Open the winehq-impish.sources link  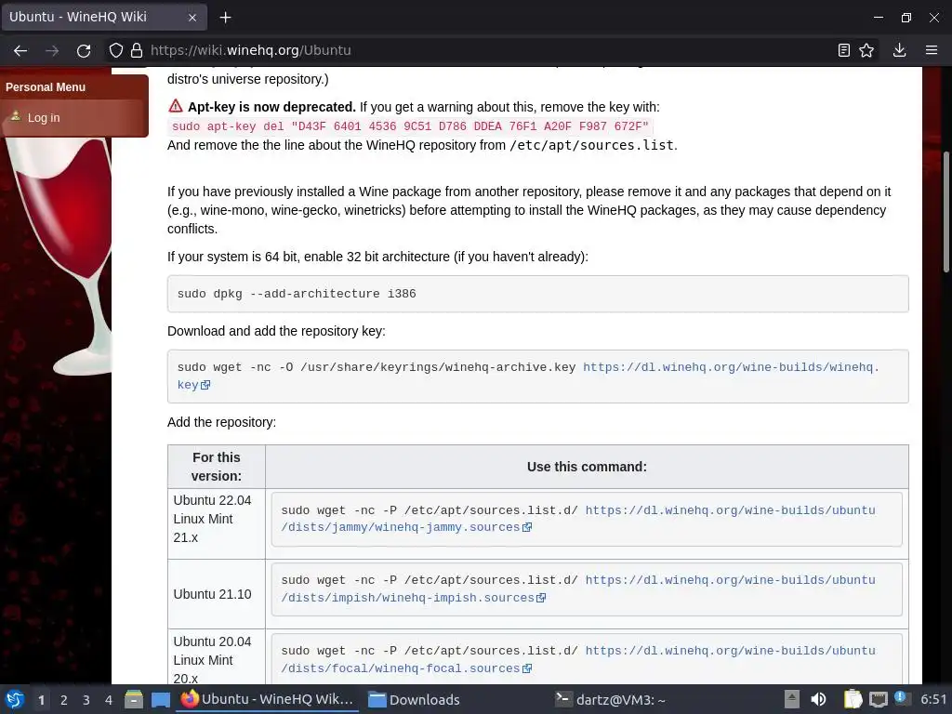coord(578,588)
